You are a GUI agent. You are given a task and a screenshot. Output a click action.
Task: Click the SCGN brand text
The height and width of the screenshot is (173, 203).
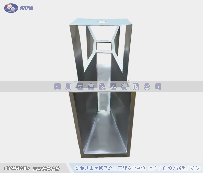(26, 8)
